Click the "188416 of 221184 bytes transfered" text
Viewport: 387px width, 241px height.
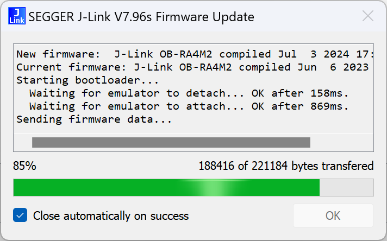286,166
